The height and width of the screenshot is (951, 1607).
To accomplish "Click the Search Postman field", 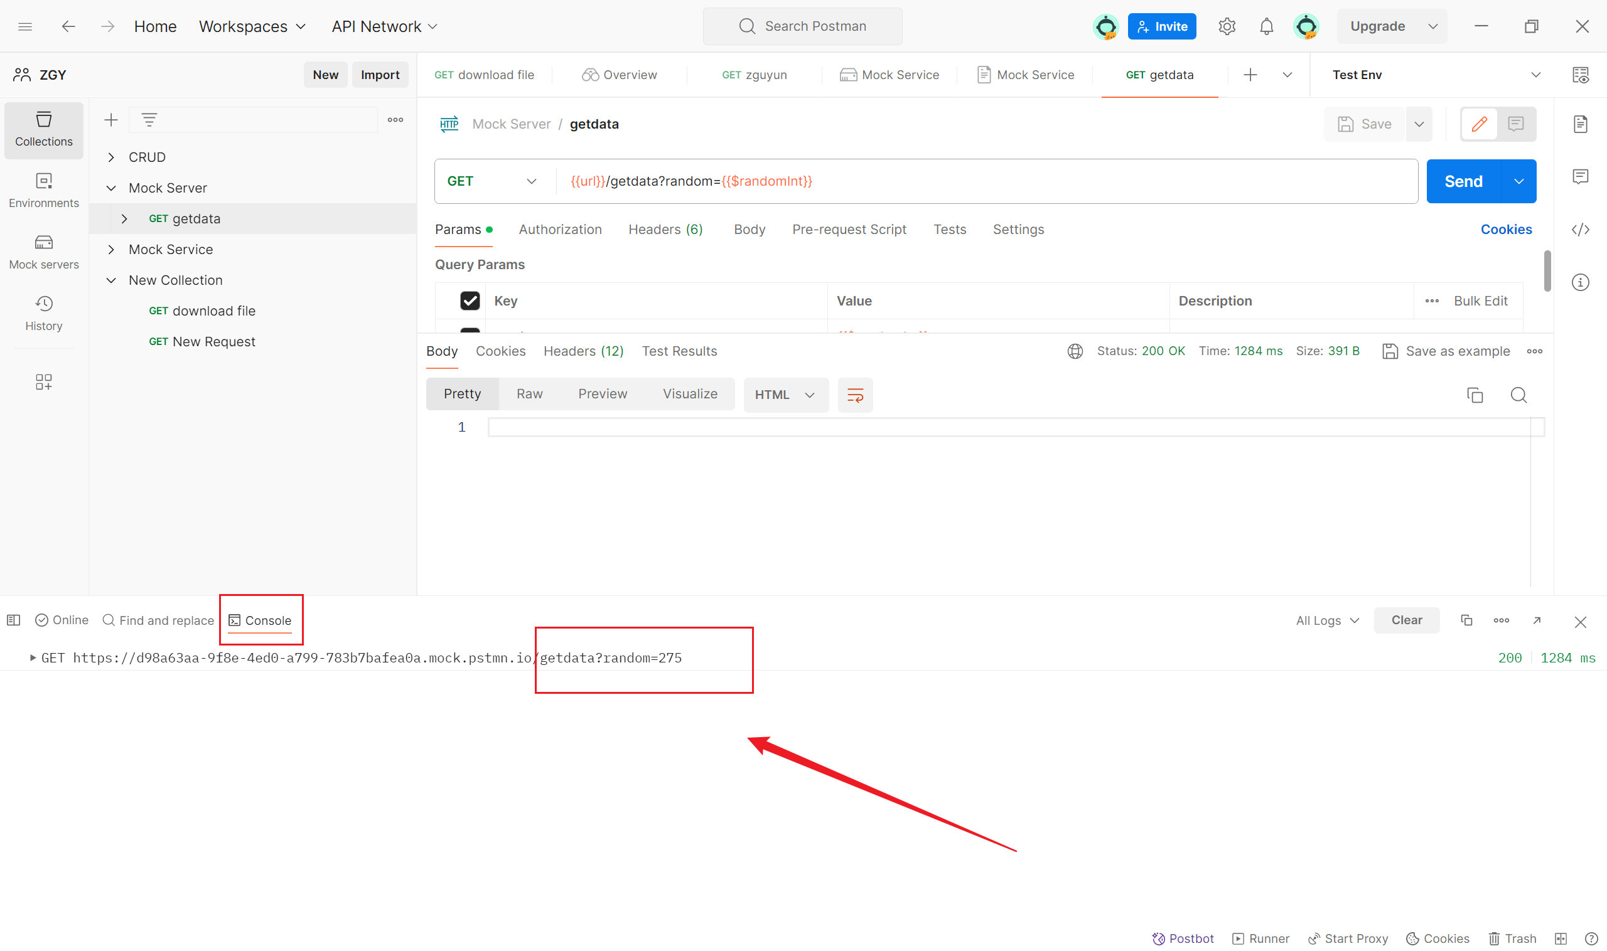I will pos(802,26).
